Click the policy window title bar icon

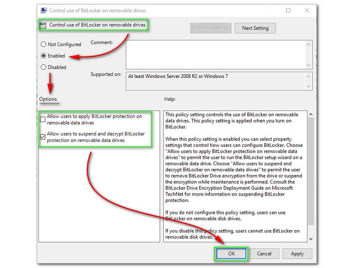pyautogui.click(x=43, y=11)
